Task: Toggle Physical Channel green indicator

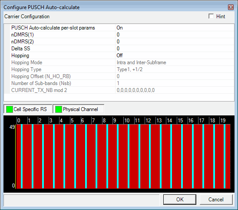Action: click(x=59, y=109)
